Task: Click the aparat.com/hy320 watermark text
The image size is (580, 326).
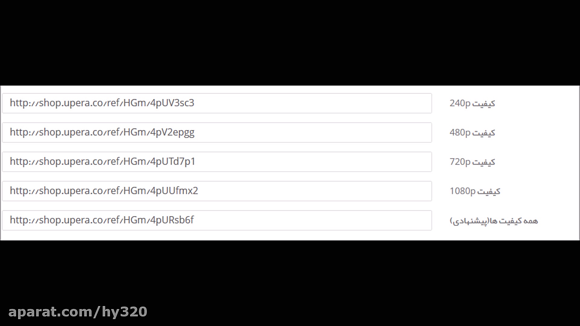Action: (78, 312)
